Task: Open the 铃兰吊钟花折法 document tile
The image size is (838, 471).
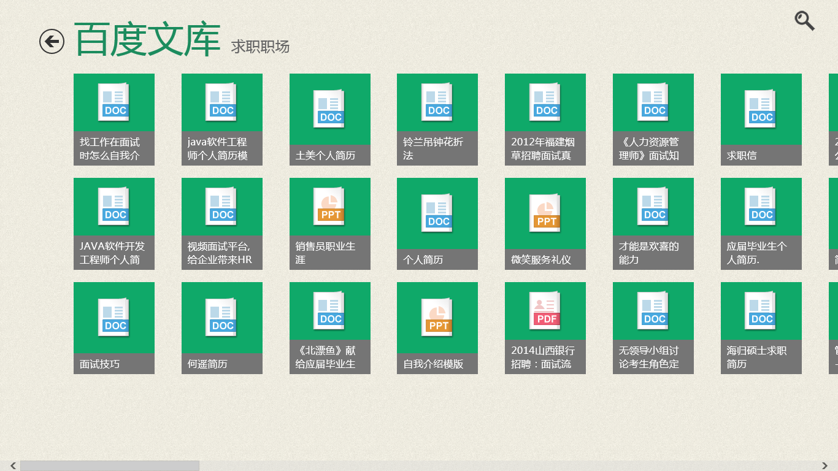Action: click(x=437, y=119)
